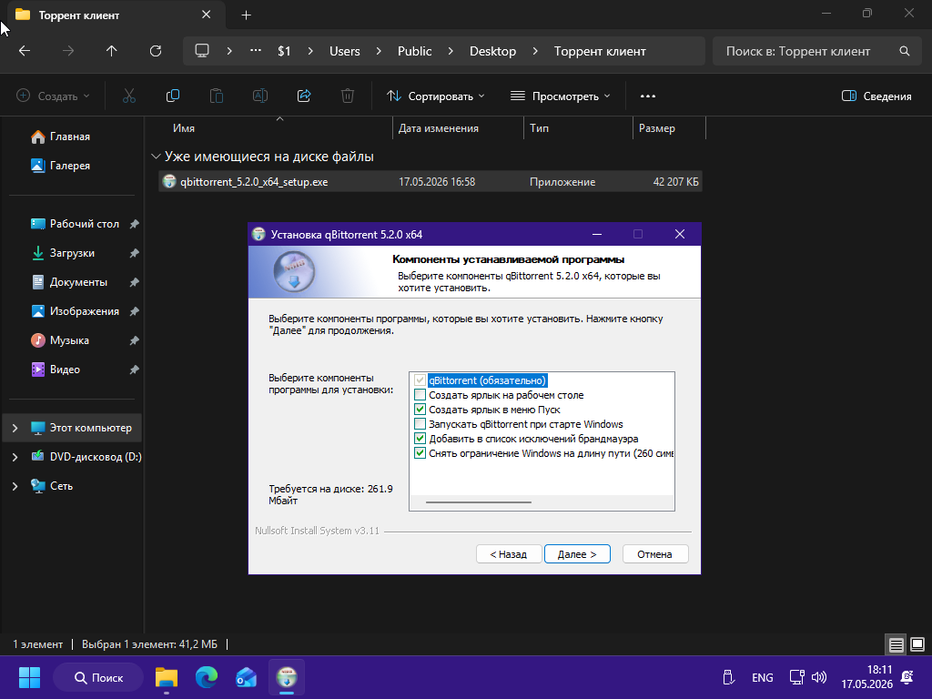Click the Назад button in installer
This screenshot has height=699, width=932.
[x=509, y=554]
